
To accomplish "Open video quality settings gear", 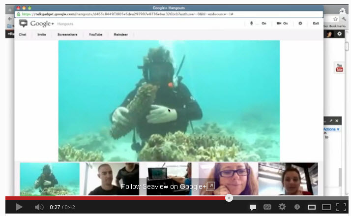I will (282, 207).
